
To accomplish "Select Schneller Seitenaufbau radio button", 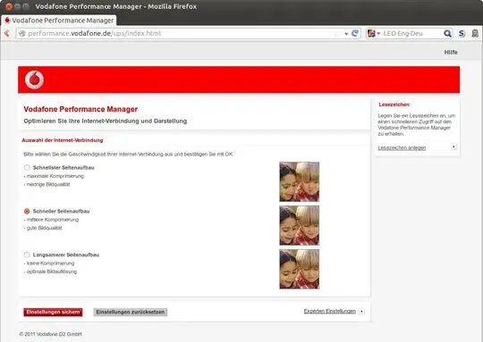I will (x=27, y=211).
